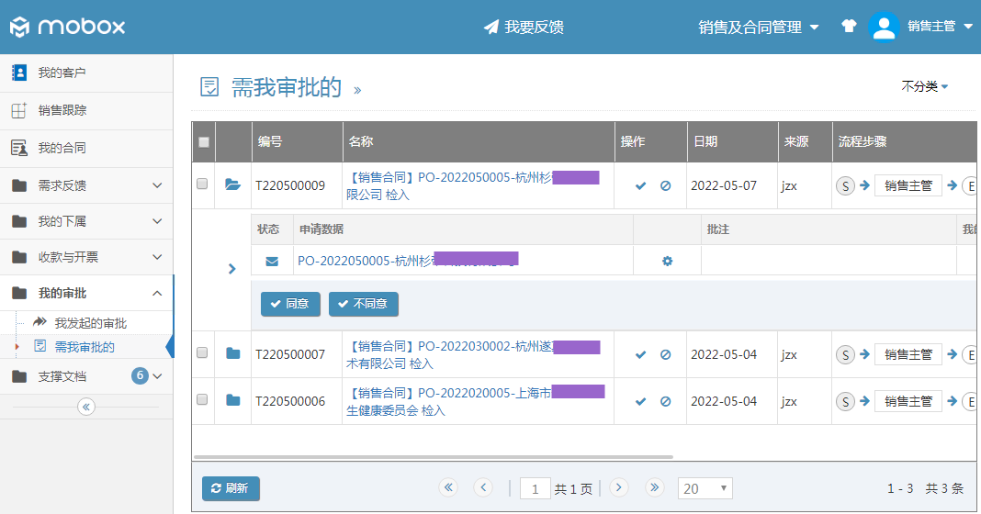Open 我的合同 in the sidebar
This screenshot has height=514, width=981.
62,148
